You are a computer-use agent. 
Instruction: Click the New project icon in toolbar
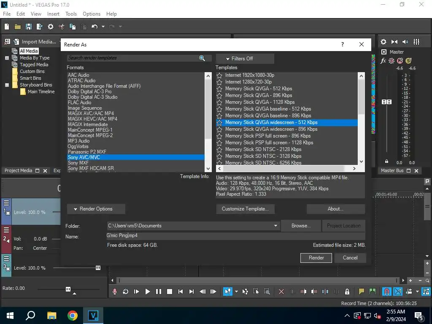[7, 27]
